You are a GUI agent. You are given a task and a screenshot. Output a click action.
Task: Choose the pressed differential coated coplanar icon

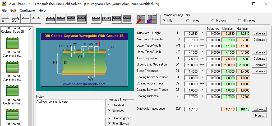[x=106, y=19]
